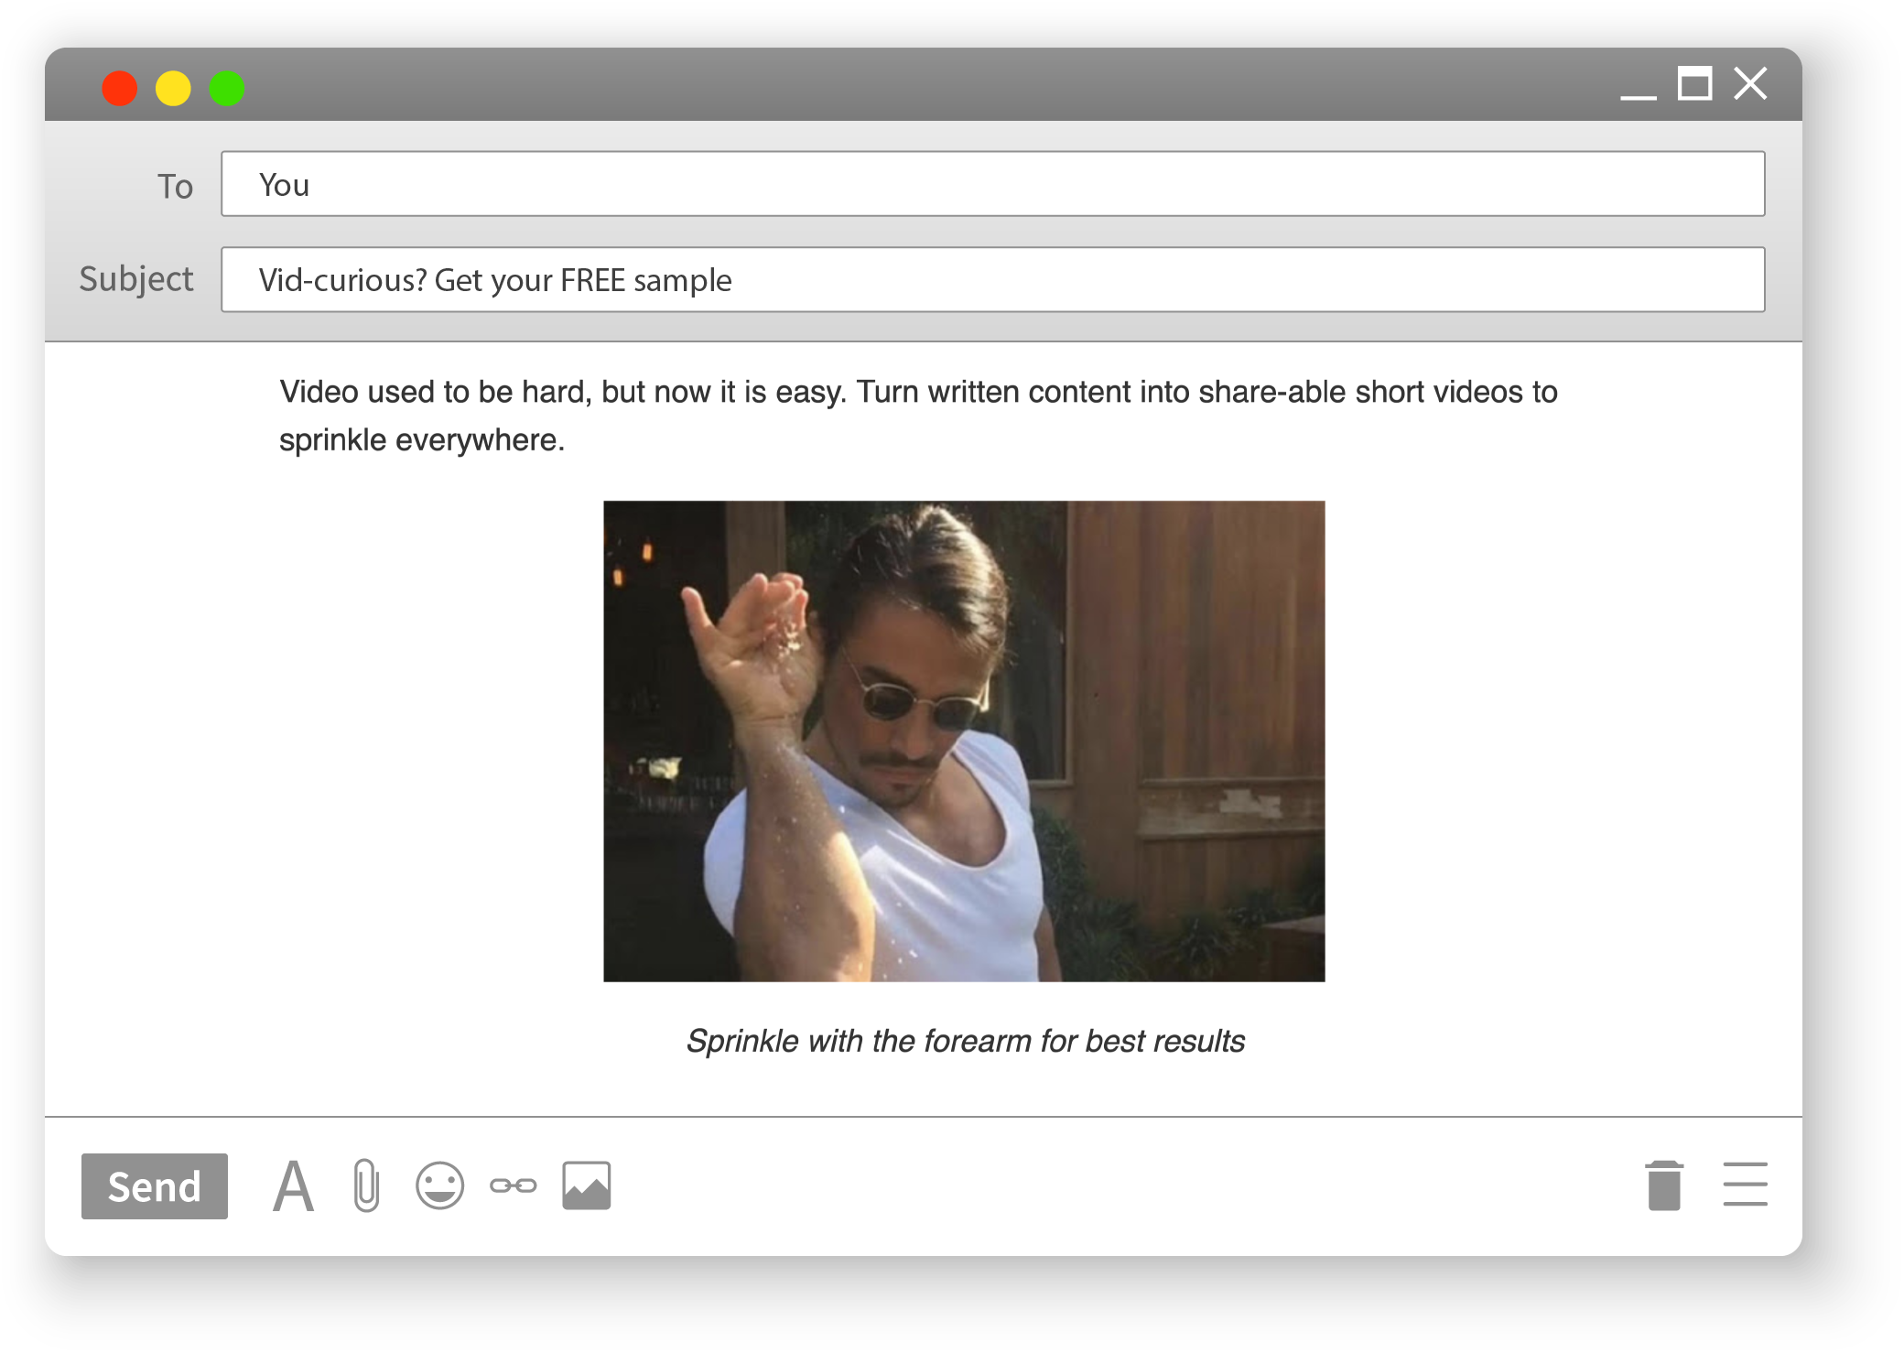This screenshot has width=1904, height=1353.
Task: Click the Send button
Action: 154,1186
